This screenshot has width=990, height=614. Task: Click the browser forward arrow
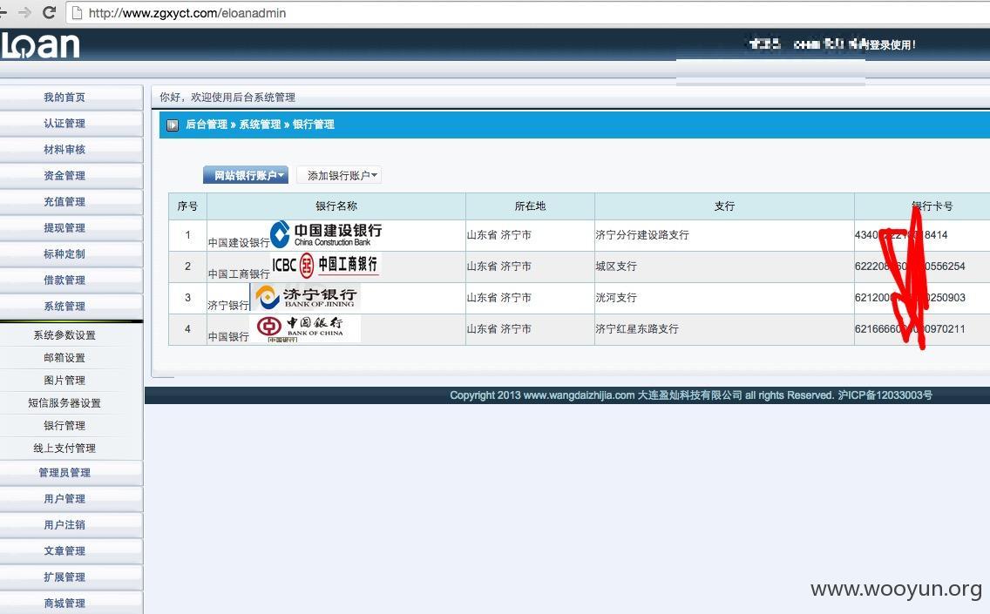24,12
